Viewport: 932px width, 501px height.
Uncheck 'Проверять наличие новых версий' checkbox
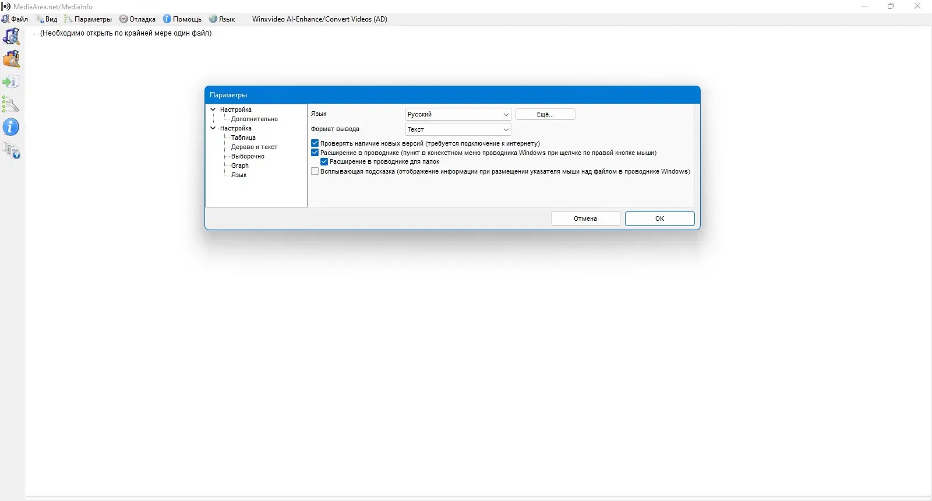315,143
